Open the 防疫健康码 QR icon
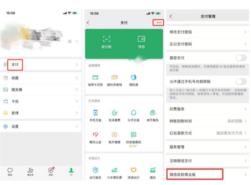Screen dimensions: 251x185 point(134,135)
